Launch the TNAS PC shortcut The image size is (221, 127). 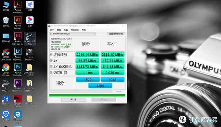6,100
